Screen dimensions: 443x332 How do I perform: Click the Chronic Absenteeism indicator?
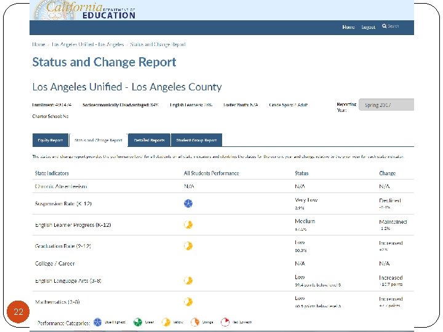pos(61,186)
